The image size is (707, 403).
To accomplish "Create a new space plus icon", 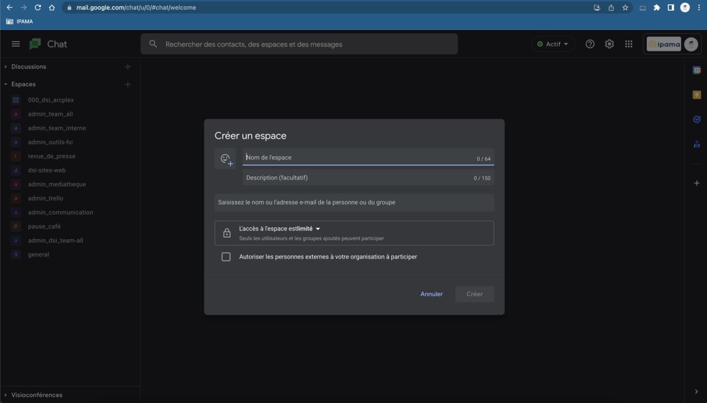I will (x=128, y=84).
